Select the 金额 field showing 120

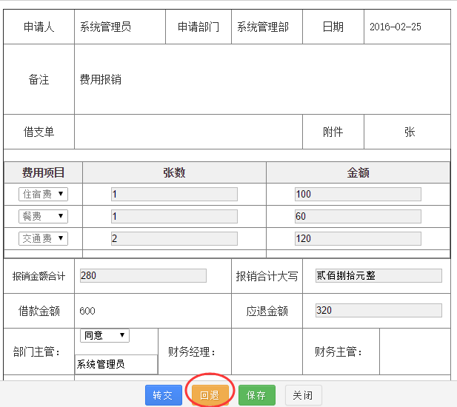coord(358,238)
